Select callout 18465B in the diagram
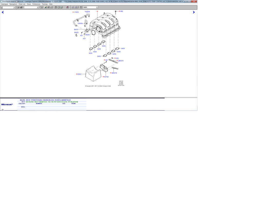Screen dimensions: 274x205 (x=87, y=12)
